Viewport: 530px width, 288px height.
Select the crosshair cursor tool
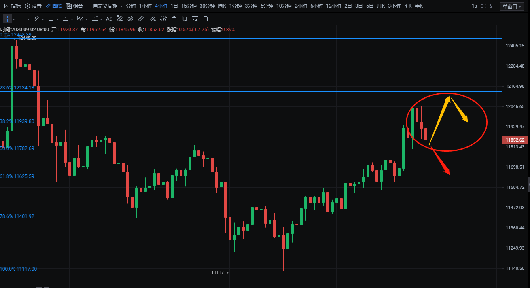coord(7,19)
